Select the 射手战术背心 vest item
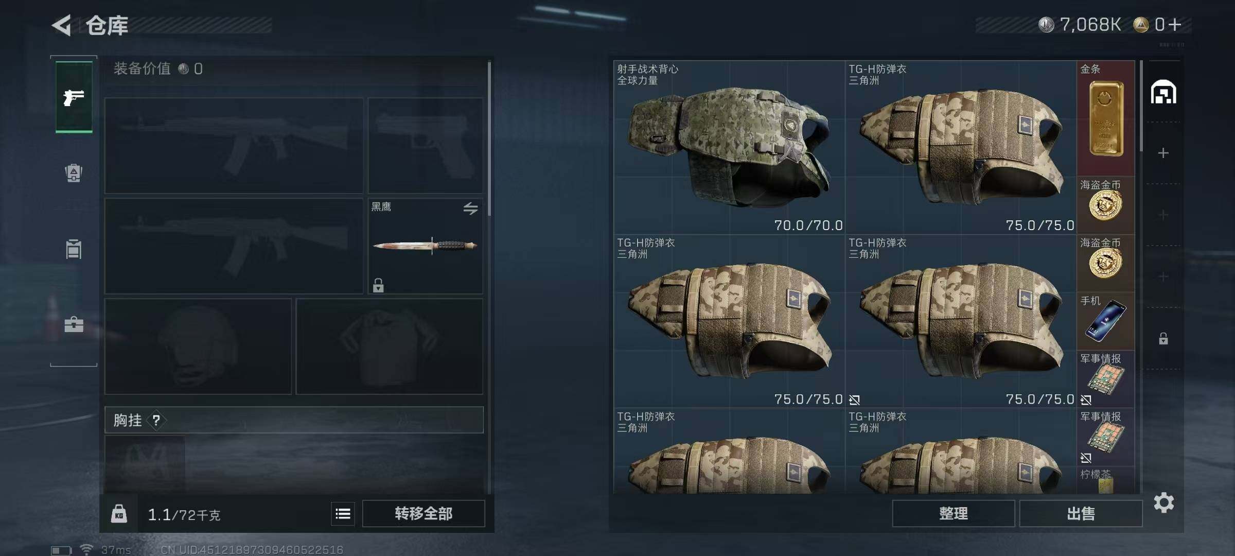This screenshot has width=1235, height=556. pyautogui.click(x=729, y=147)
